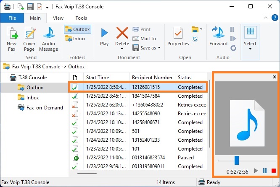Image resolution: width=280 pixels, height=187 pixels.
Task: Click the horizontal scrollbar under the list
Action: [x=87, y=173]
